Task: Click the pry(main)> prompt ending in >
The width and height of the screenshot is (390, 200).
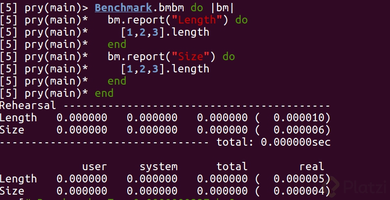Action: click(x=56, y=8)
